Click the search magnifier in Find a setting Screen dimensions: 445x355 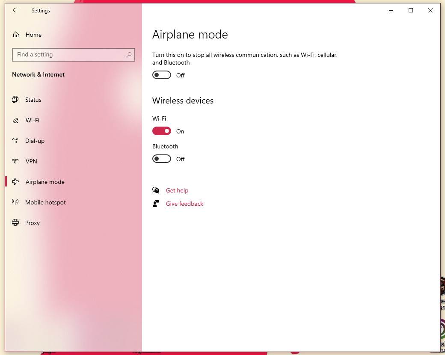129,55
